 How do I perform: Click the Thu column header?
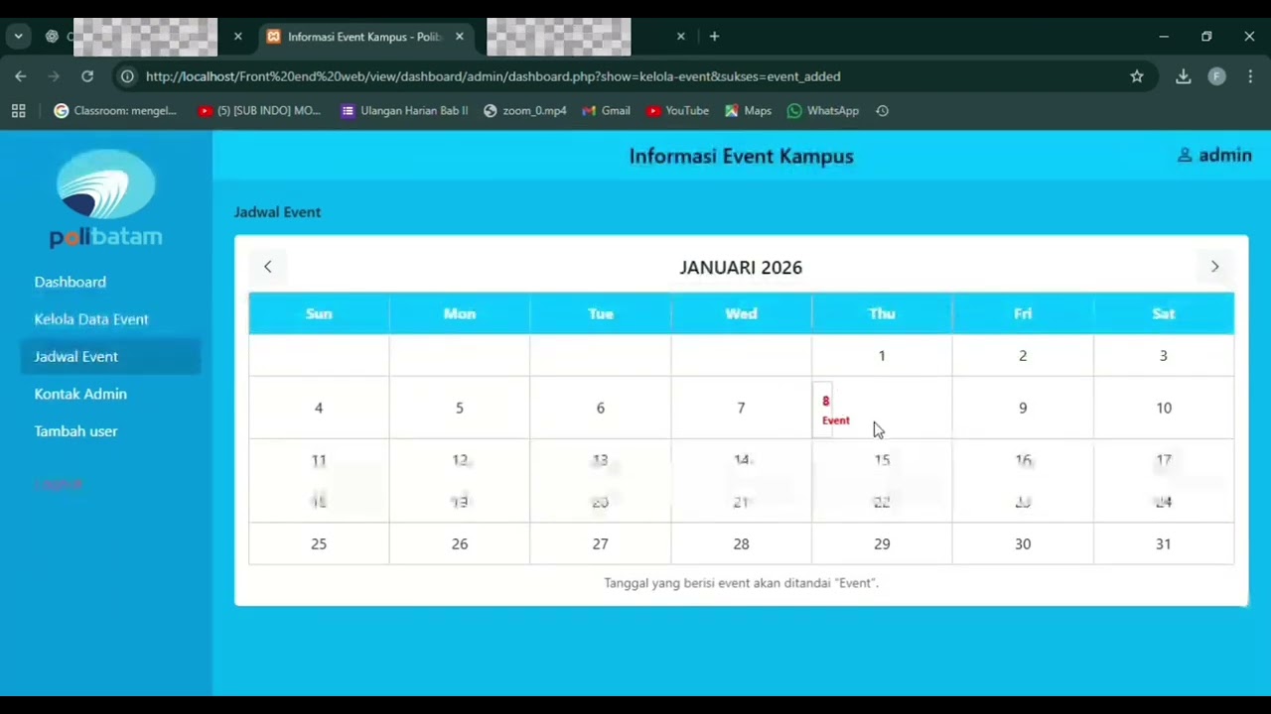coord(882,313)
